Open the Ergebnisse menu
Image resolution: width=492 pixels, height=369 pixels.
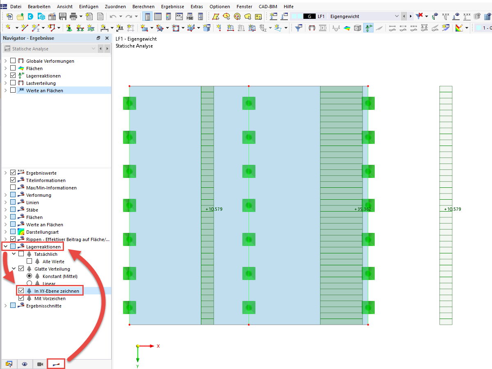172,7
